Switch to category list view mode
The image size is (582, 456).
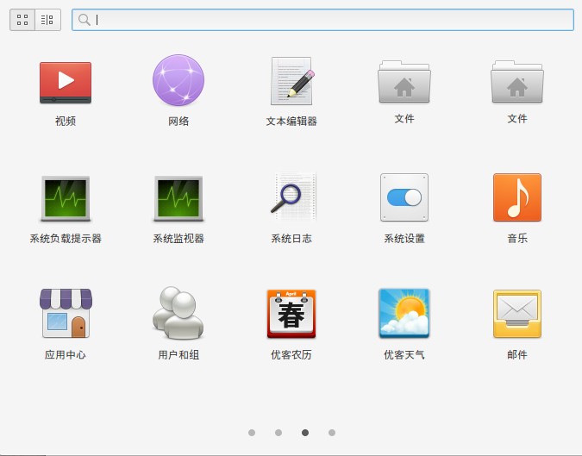47,20
